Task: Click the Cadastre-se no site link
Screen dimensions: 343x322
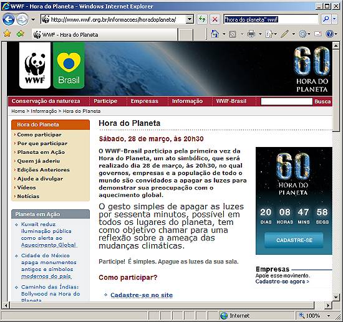Action: (142, 295)
